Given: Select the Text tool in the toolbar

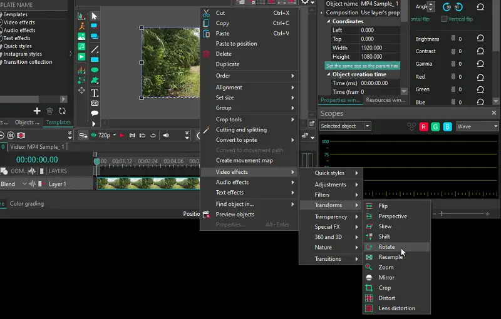Looking at the screenshot, I should coord(95,93).
